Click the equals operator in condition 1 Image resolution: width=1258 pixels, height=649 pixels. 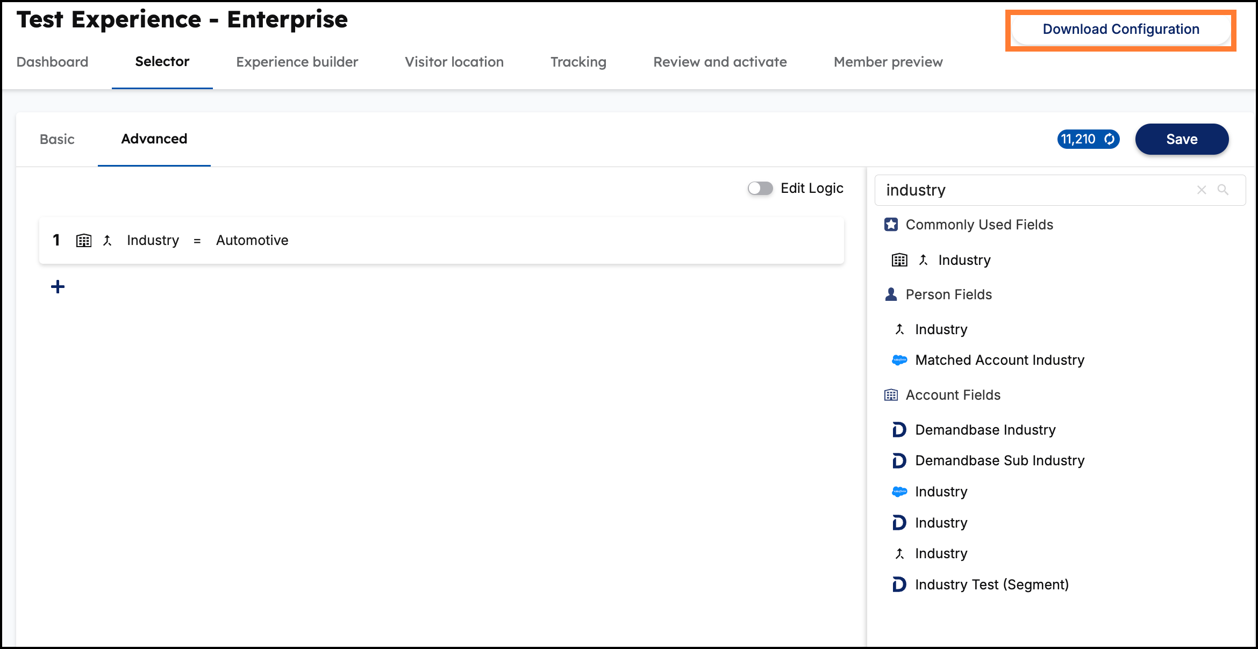point(197,241)
